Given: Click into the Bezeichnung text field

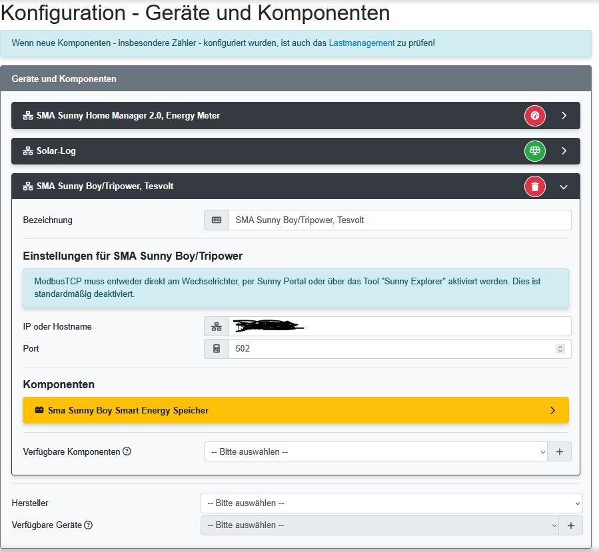Looking at the screenshot, I should click(x=399, y=220).
